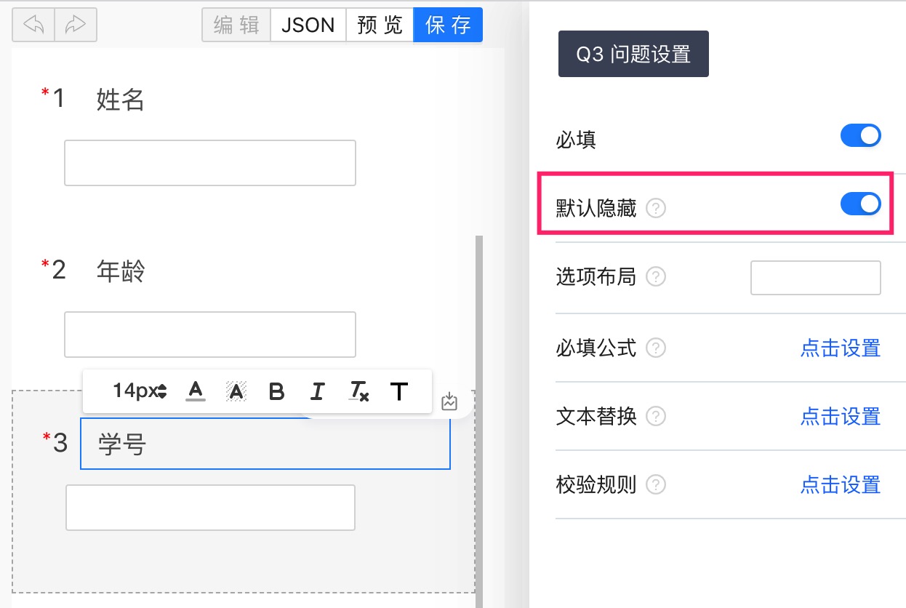Toggle the 必填 switch off

(861, 136)
